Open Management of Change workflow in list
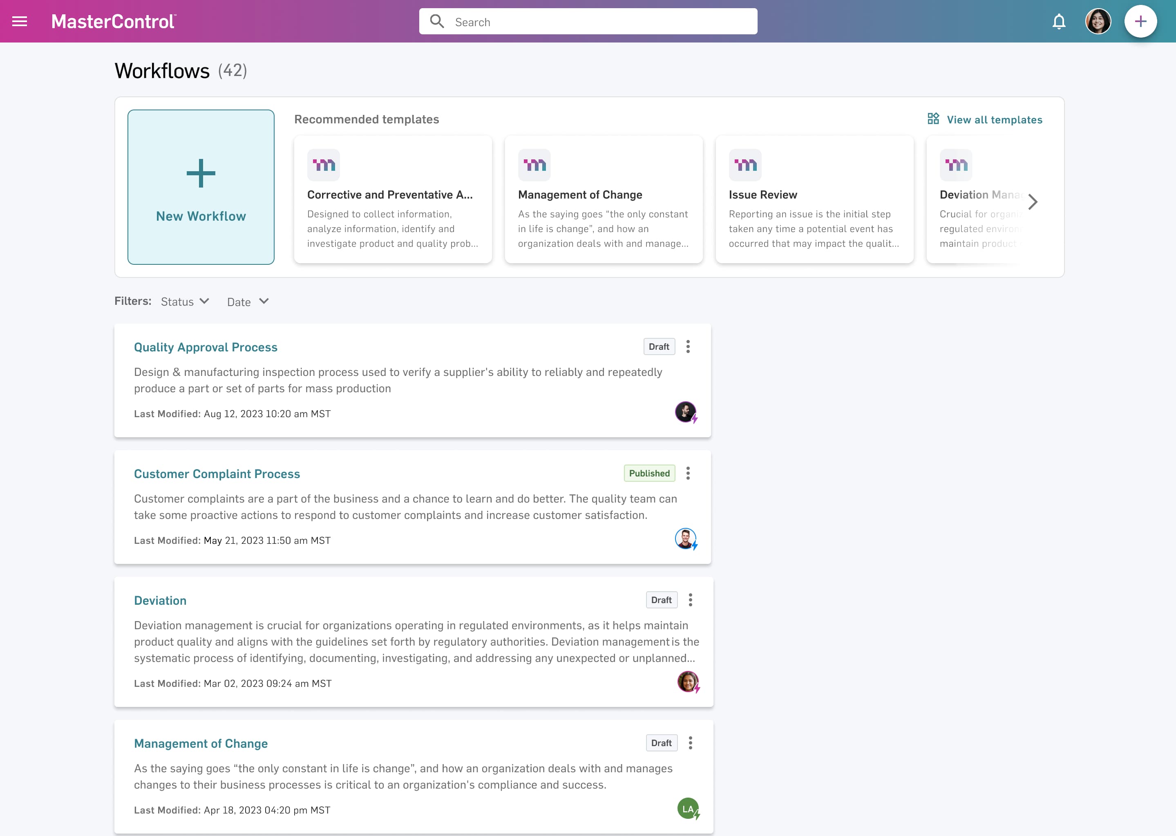The image size is (1176, 836). [201, 743]
